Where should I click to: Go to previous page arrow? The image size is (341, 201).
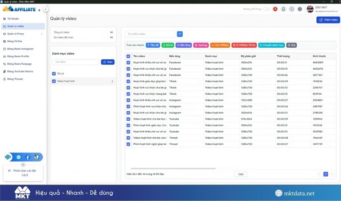coord(319,174)
